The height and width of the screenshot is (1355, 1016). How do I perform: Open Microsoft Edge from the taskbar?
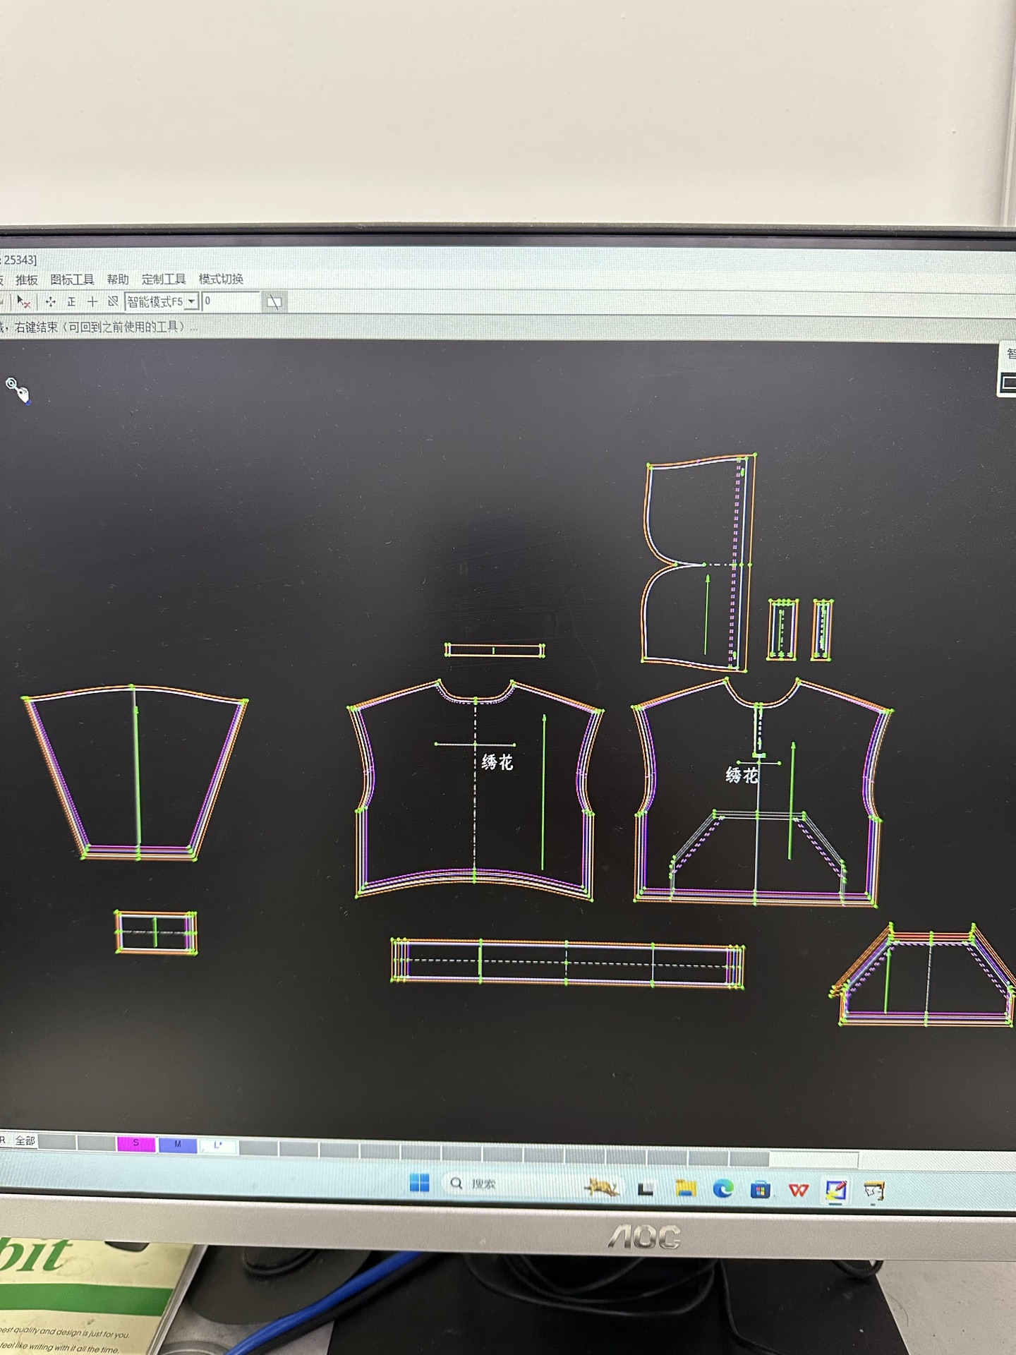click(722, 1189)
